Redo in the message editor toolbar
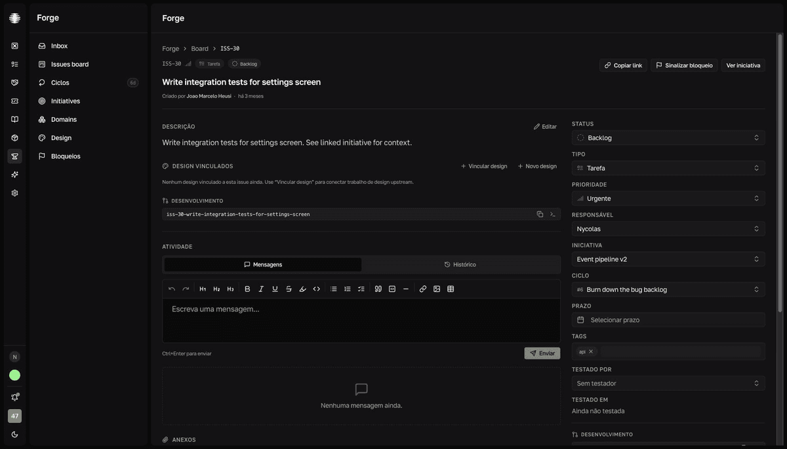Viewport: 787px width, 449px height. (186, 289)
